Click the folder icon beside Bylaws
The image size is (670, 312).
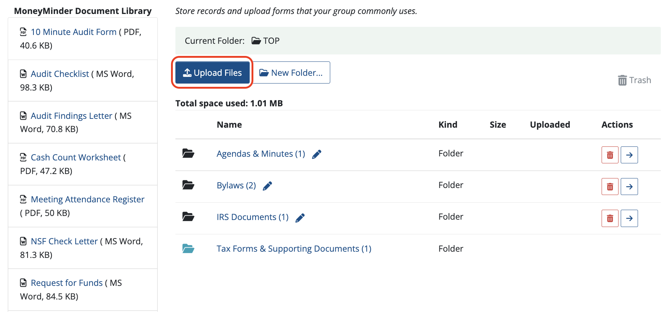tap(188, 185)
